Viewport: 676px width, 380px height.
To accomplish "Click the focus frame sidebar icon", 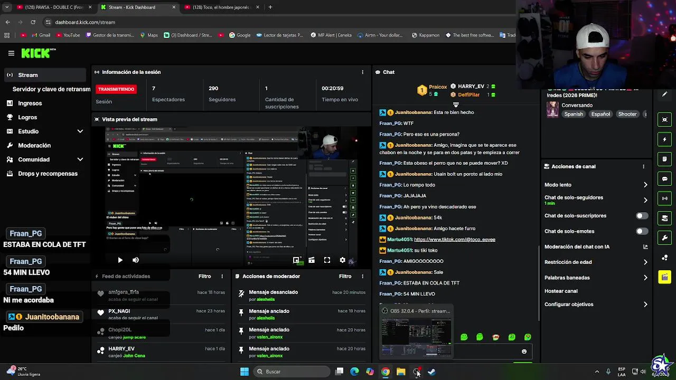I will [665, 120].
